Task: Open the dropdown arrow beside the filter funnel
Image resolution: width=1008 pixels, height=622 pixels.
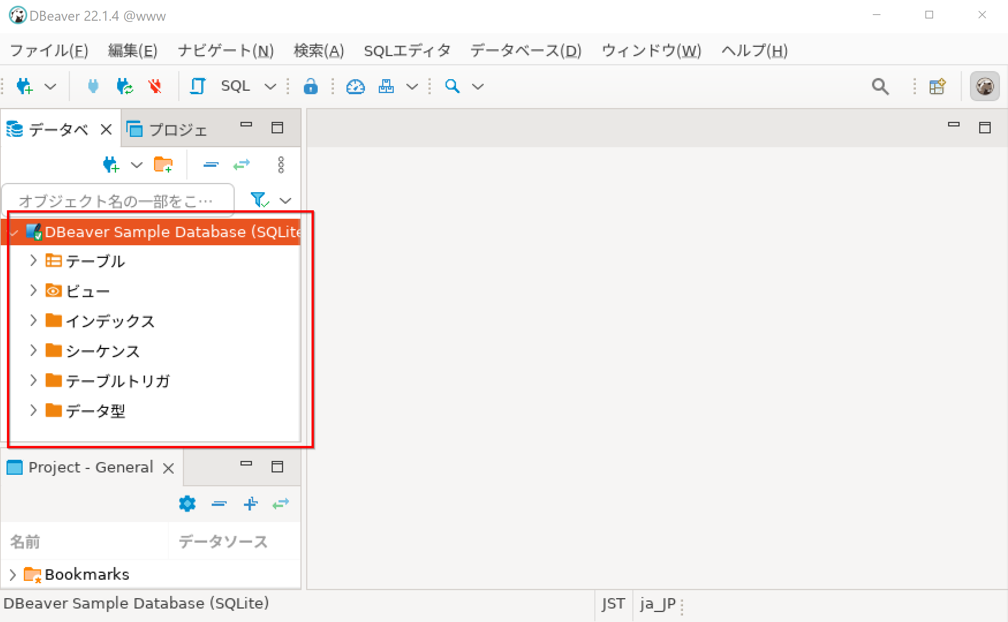Action: click(x=285, y=200)
